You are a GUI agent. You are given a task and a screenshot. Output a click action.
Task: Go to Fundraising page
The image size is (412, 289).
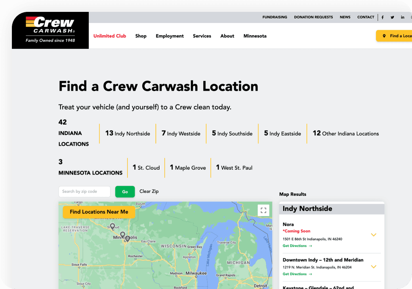point(275,17)
